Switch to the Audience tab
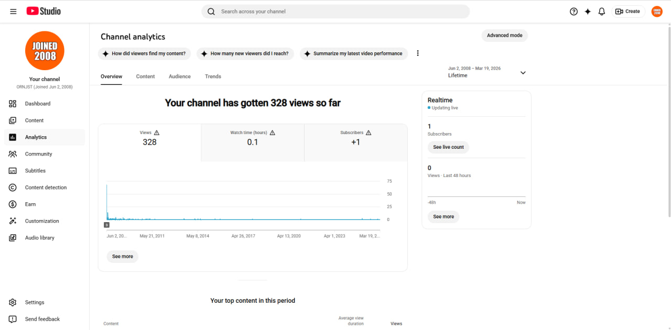The image size is (671, 330). tap(180, 76)
